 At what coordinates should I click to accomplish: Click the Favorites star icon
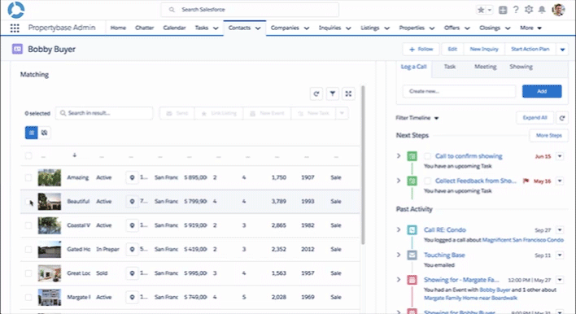[481, 10]
